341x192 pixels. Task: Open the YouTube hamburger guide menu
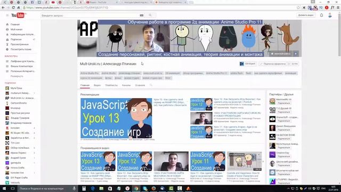coord(7,15)
